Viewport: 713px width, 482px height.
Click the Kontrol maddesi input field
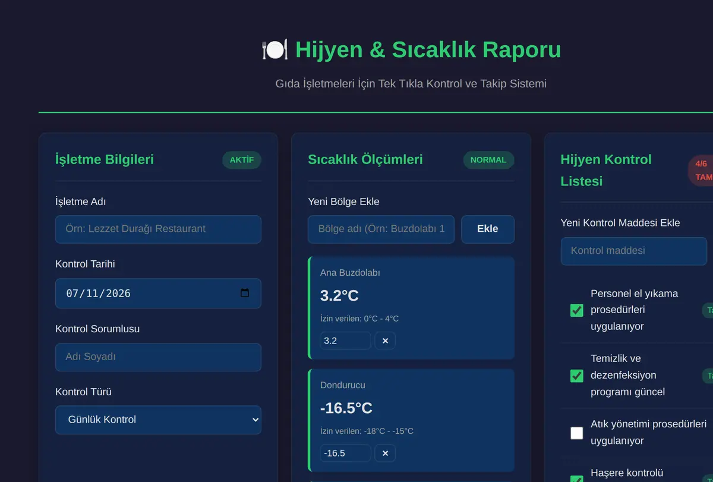coord(634,251)
